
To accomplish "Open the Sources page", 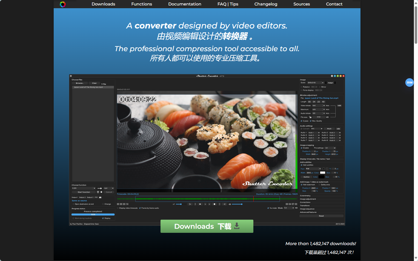I will click(x=302, y=4).
